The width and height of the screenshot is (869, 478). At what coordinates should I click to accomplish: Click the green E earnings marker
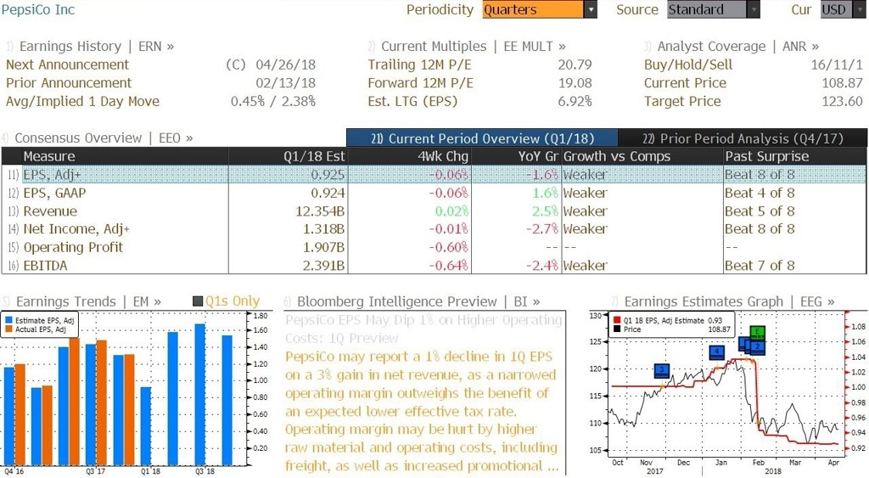click(757, 332)
